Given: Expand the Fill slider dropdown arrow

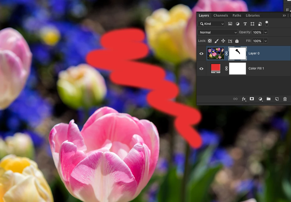Looking at the screenshot, I should (265, 41).
